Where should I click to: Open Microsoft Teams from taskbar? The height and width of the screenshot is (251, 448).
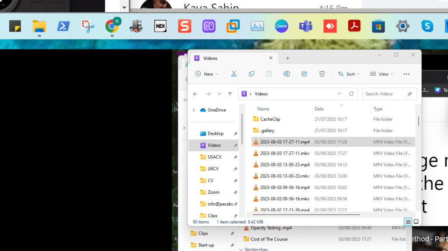point(306,26)
